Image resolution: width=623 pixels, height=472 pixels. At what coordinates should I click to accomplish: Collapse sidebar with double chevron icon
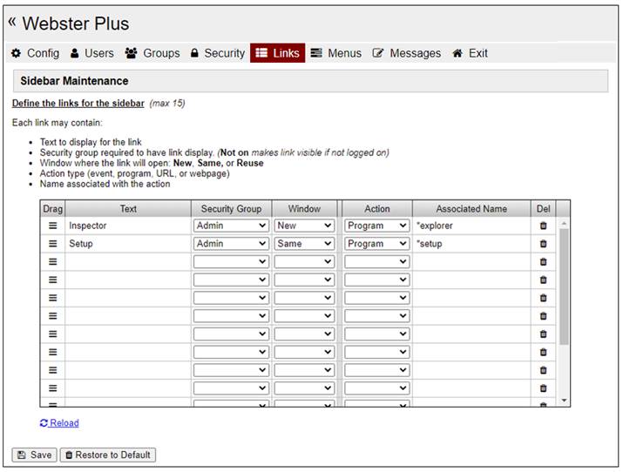12,22
